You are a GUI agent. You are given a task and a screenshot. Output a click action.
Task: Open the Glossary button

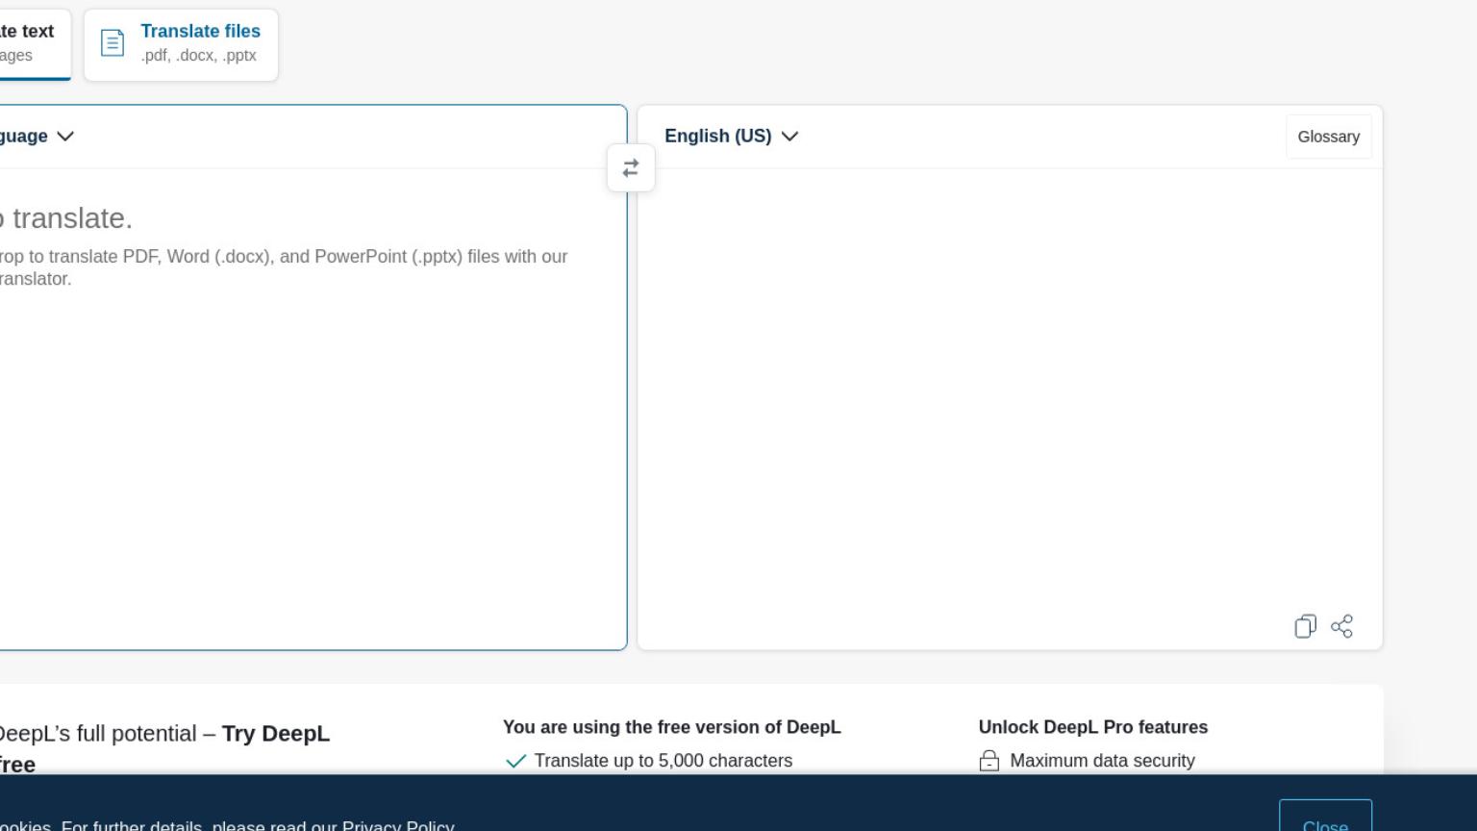1329,137
